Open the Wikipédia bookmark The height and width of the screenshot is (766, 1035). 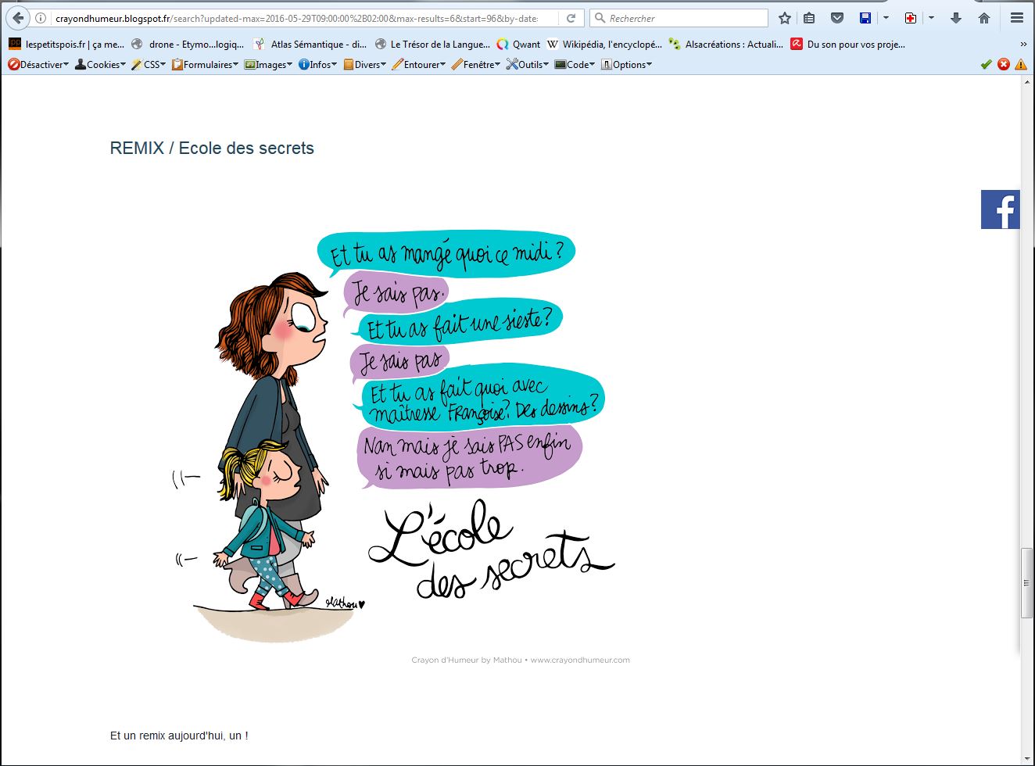pos(604,45)
